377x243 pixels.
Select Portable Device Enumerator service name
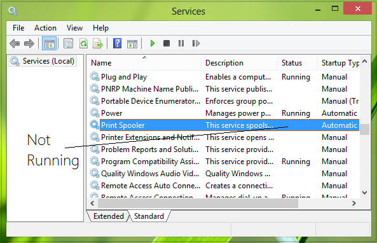tap(151, 101)
